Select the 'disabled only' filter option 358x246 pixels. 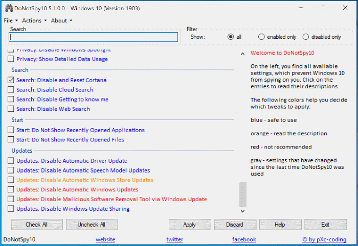(x=306, y=37)
